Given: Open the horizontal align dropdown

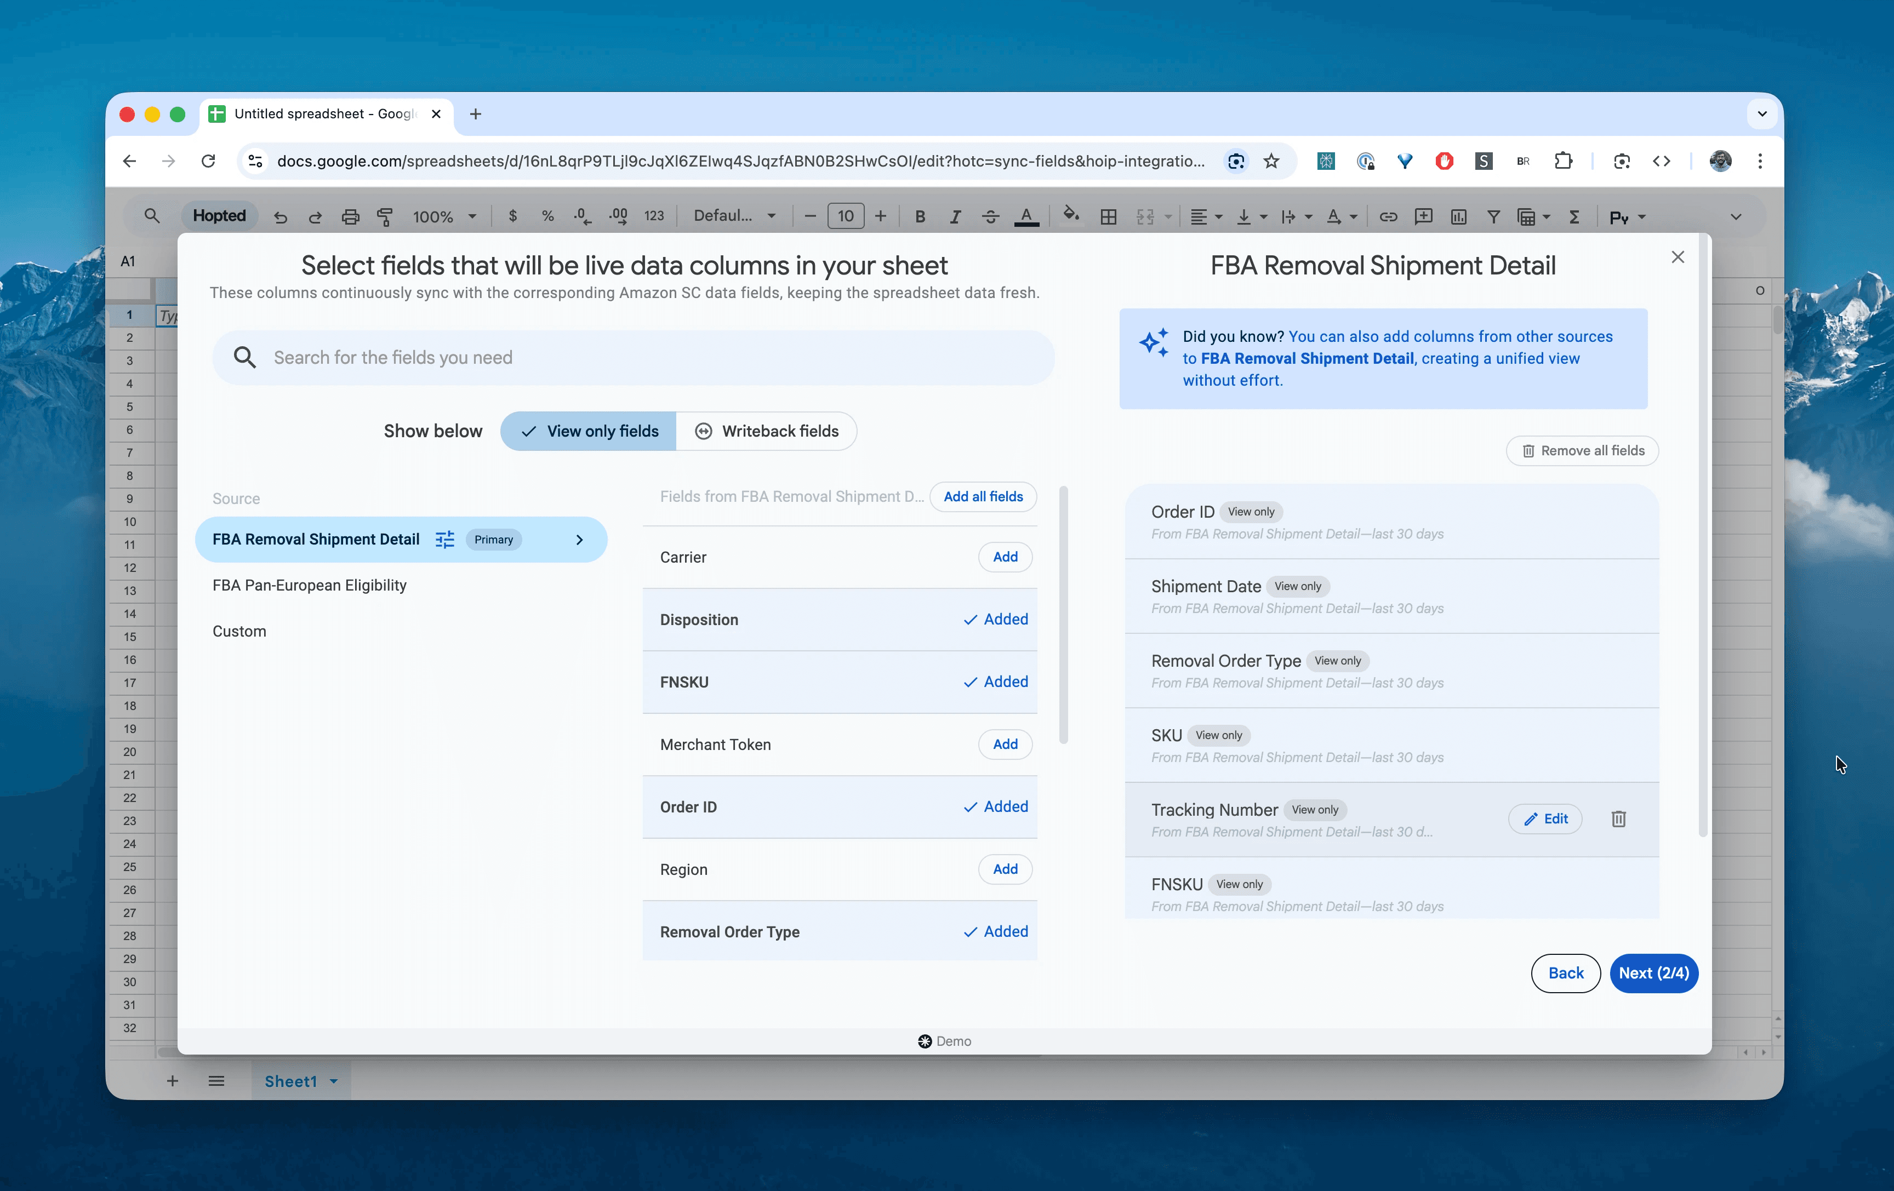Looking at the screenshot, I should 1206,217.
